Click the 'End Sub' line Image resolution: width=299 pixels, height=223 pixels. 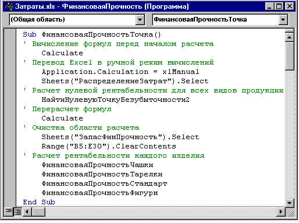click(39, 202)
